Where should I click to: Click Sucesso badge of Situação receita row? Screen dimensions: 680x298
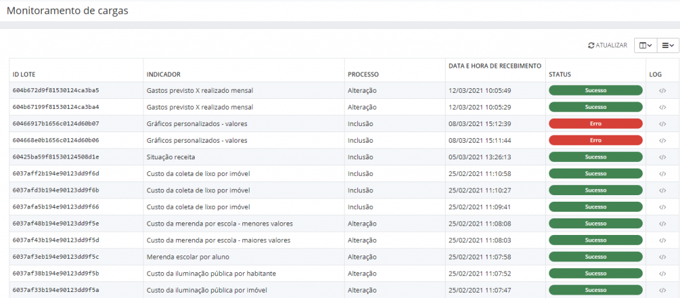[x=595, y=157]
